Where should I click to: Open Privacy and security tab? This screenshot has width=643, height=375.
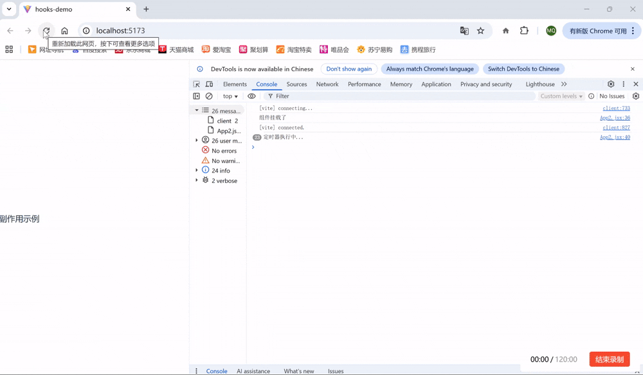tap(486, 84)
